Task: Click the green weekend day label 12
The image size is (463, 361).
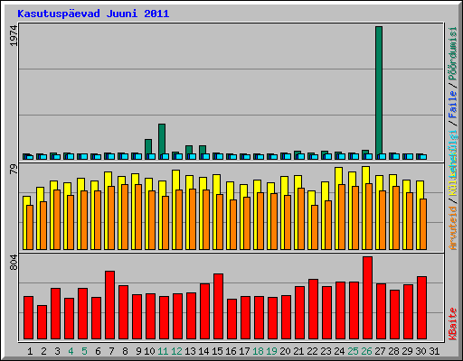Action: click(x=176, y=351)
